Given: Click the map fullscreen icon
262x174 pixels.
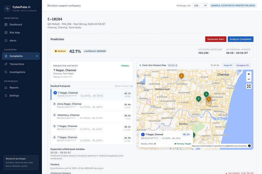Looking at the screenshot, I should [249, 86].
